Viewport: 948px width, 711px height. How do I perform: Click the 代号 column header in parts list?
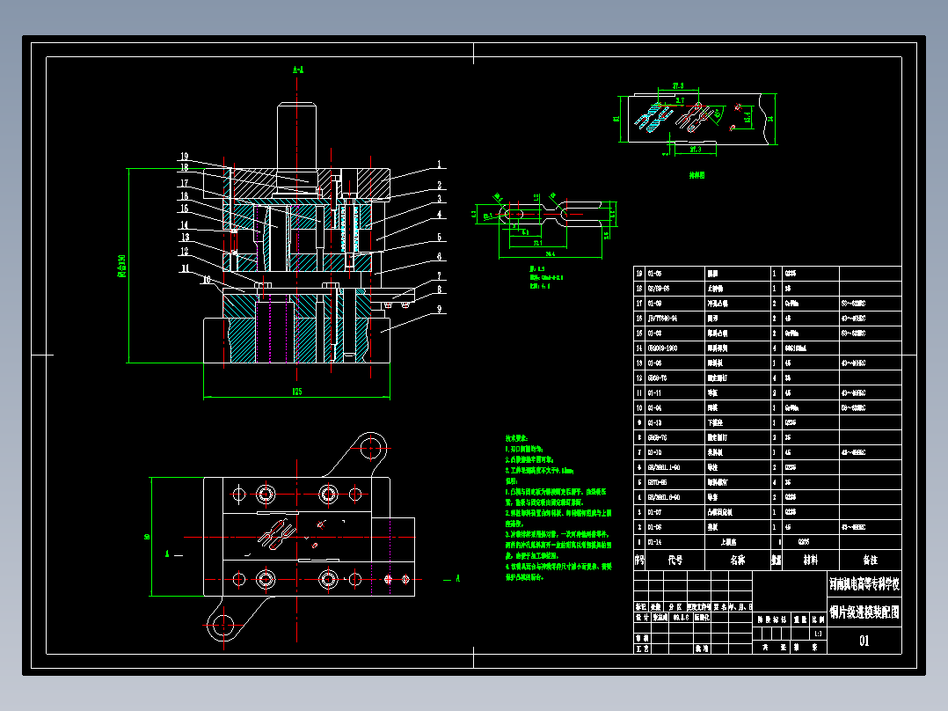coord(675,561)
